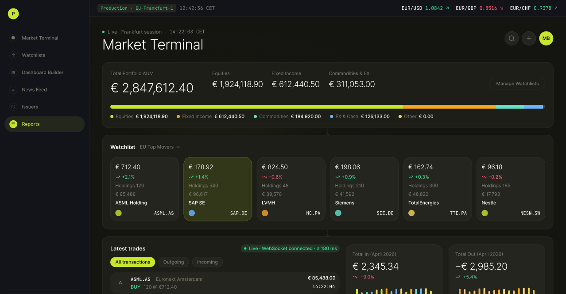Click the orange Fixed Income bar segment
Screen dimensions: 566x294
449,107
